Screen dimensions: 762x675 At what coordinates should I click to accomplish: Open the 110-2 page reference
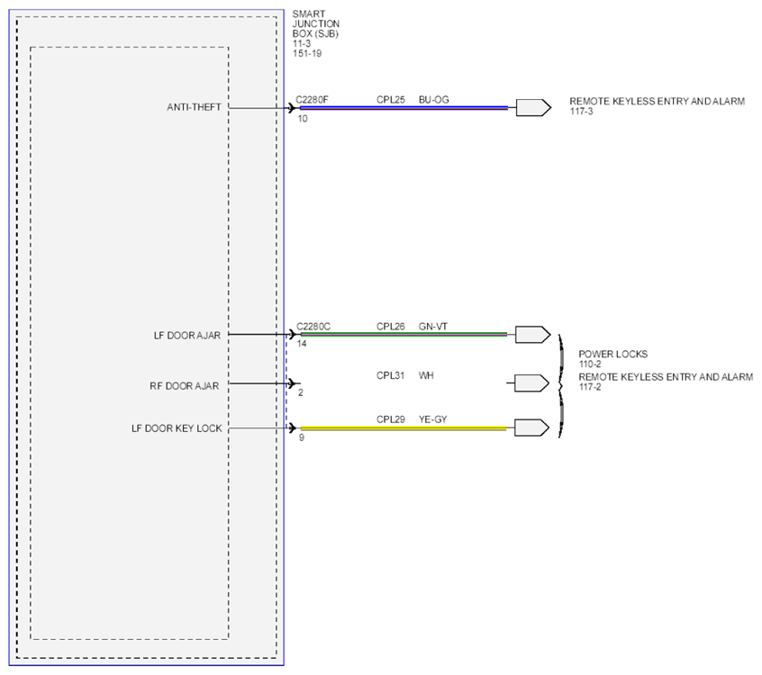[590, 364]
